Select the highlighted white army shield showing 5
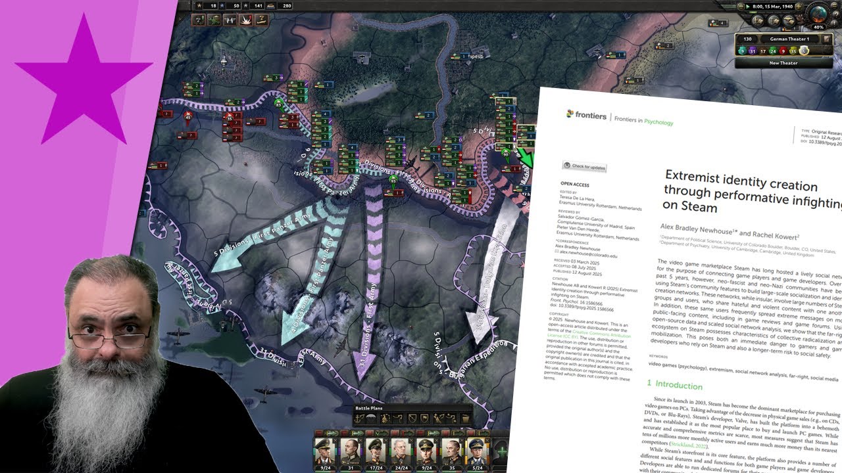The width and height of the screenshot is (842, 473). (x=804, y=51)
